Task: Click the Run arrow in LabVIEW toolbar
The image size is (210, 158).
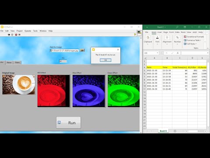Action: (9, 35)
